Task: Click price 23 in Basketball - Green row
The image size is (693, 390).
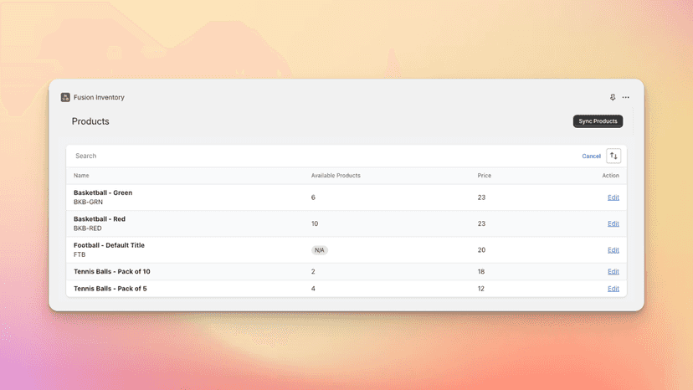Action: tap(481, 198)
